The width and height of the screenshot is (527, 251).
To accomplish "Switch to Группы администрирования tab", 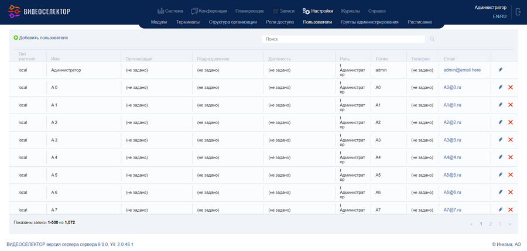I will point(370,22).
